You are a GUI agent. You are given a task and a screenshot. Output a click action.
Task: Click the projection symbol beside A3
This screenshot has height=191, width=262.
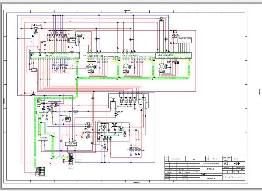tap(237, 163)
